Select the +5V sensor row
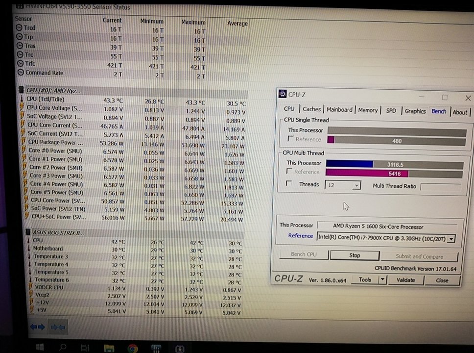The width and height of the screenshot is (474, 353). (136, 311)
